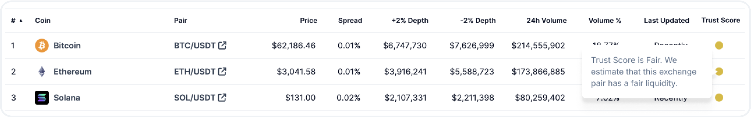The height and width of the screenshot is (117, 751).
Task: Click the Ethereum diamond logo icon
Action: [x=42, y=72]
